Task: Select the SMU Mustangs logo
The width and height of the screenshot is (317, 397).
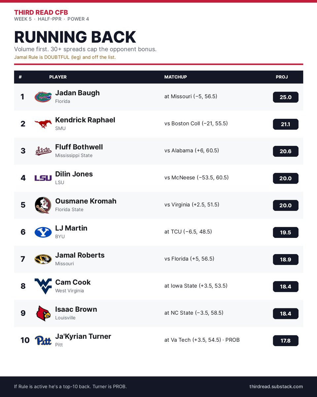Action: pyautogui.click(x=43, y=124)
